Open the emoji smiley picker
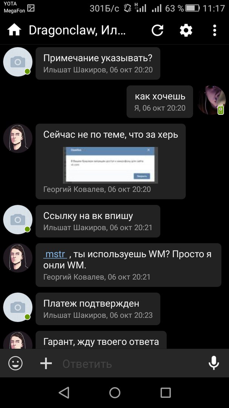This screenshot has width=229, height=408. click(x=15, y=363)
